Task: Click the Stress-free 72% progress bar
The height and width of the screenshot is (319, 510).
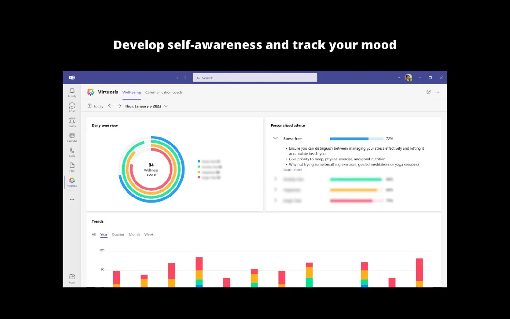Action: 357,139
